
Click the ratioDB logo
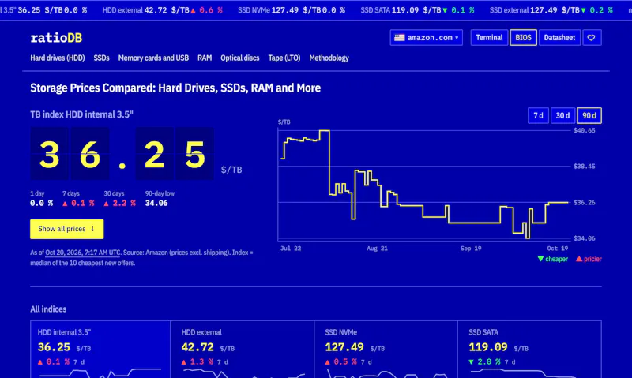56,38
